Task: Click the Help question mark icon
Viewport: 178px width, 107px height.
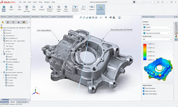Action: tap(163, 2)
